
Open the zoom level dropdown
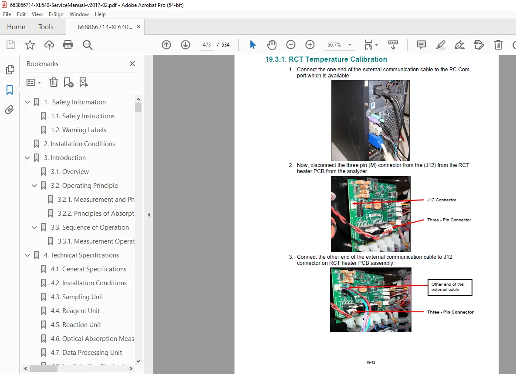[350, 45]
